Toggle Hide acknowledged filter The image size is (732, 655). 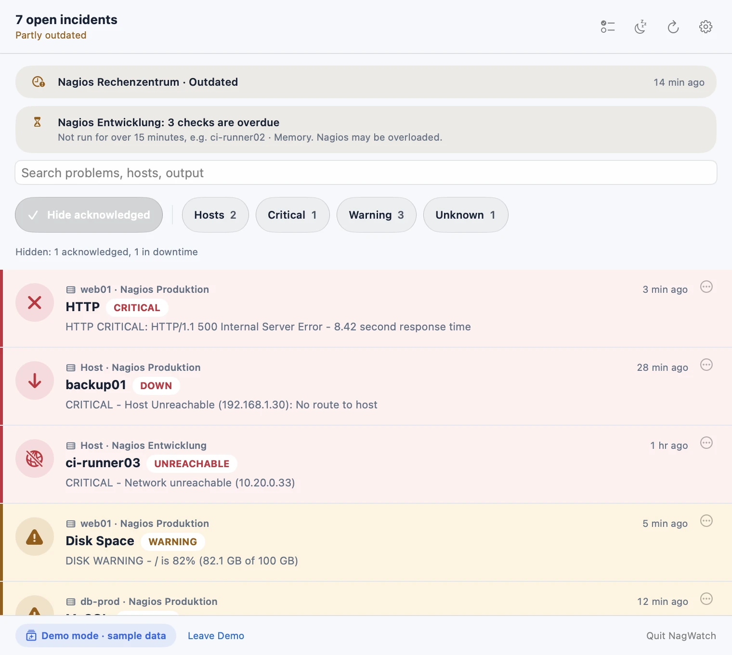pos(89,215)
